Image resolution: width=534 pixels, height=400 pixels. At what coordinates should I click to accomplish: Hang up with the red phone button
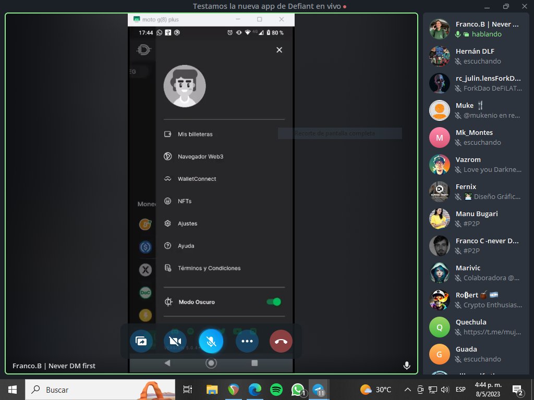(281, 341)
